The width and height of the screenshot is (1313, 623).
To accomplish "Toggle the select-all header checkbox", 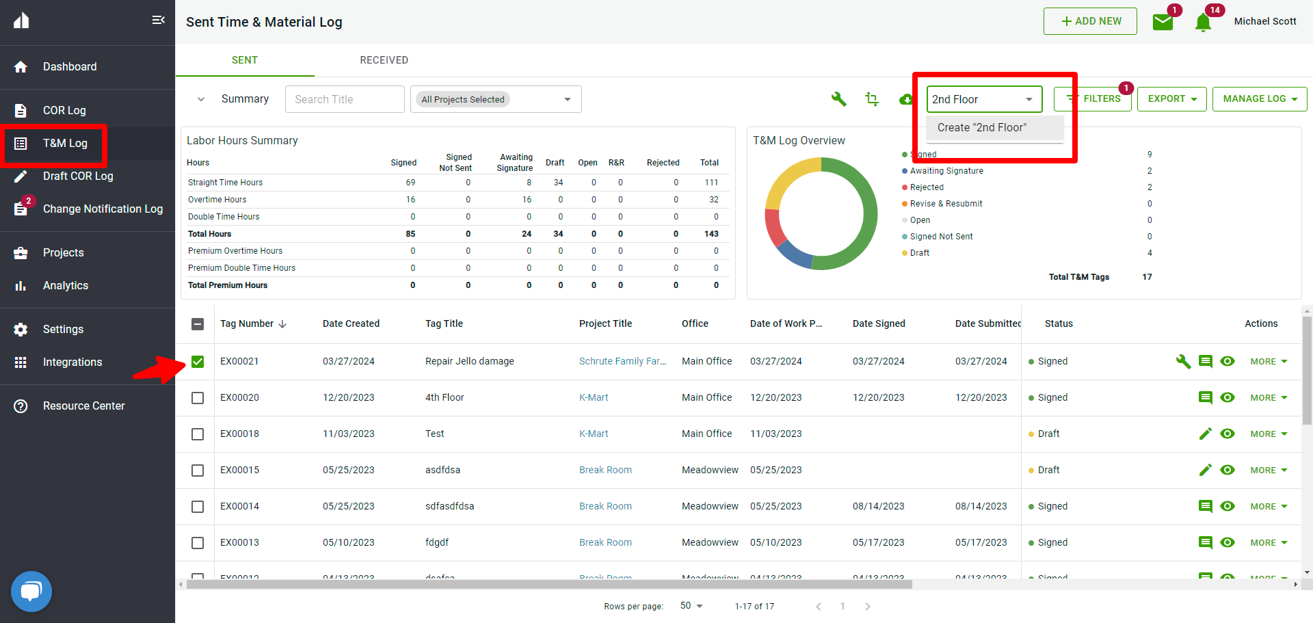I will tap(198, 323).
